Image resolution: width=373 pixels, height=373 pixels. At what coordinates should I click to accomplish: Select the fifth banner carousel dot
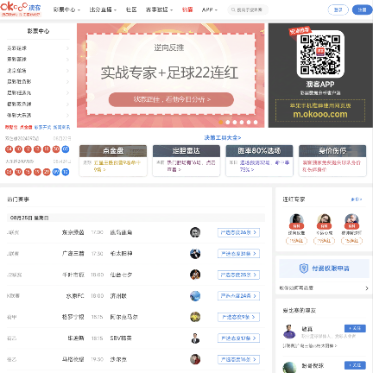249,123
